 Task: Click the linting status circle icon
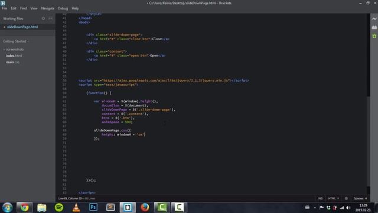click(346, 199)
